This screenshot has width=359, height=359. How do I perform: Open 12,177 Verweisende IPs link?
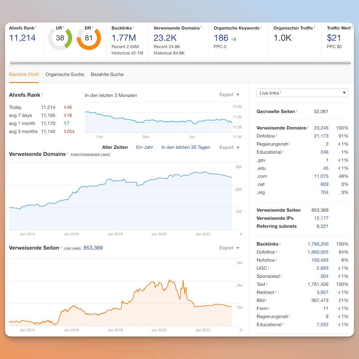click(321, 218)
